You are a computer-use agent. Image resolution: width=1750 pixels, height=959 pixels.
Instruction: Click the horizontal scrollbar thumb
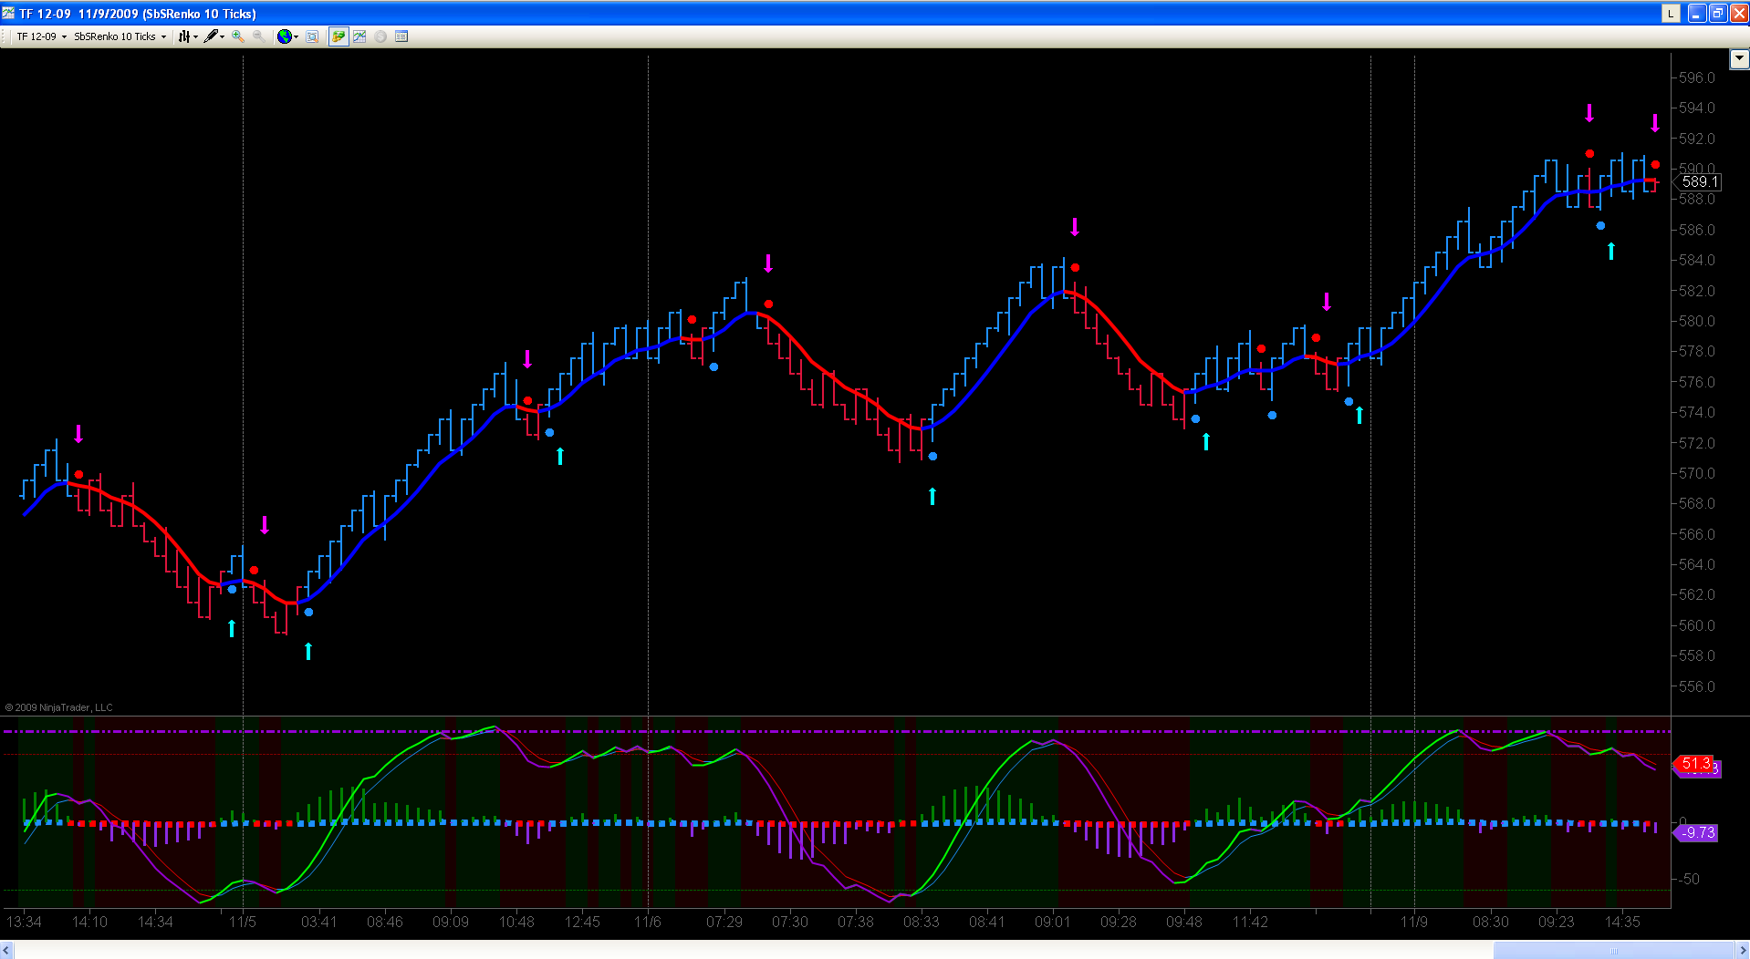1613,951
